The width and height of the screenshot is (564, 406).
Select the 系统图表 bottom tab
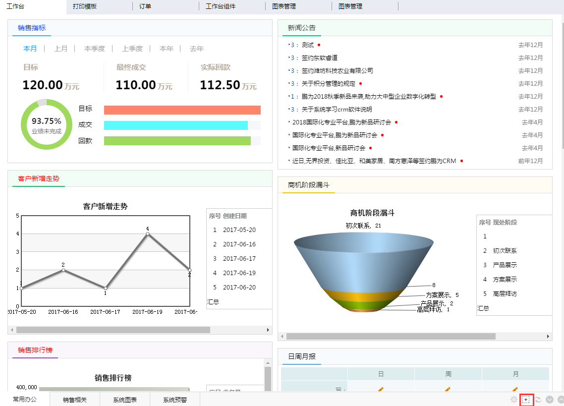[126, 399]
